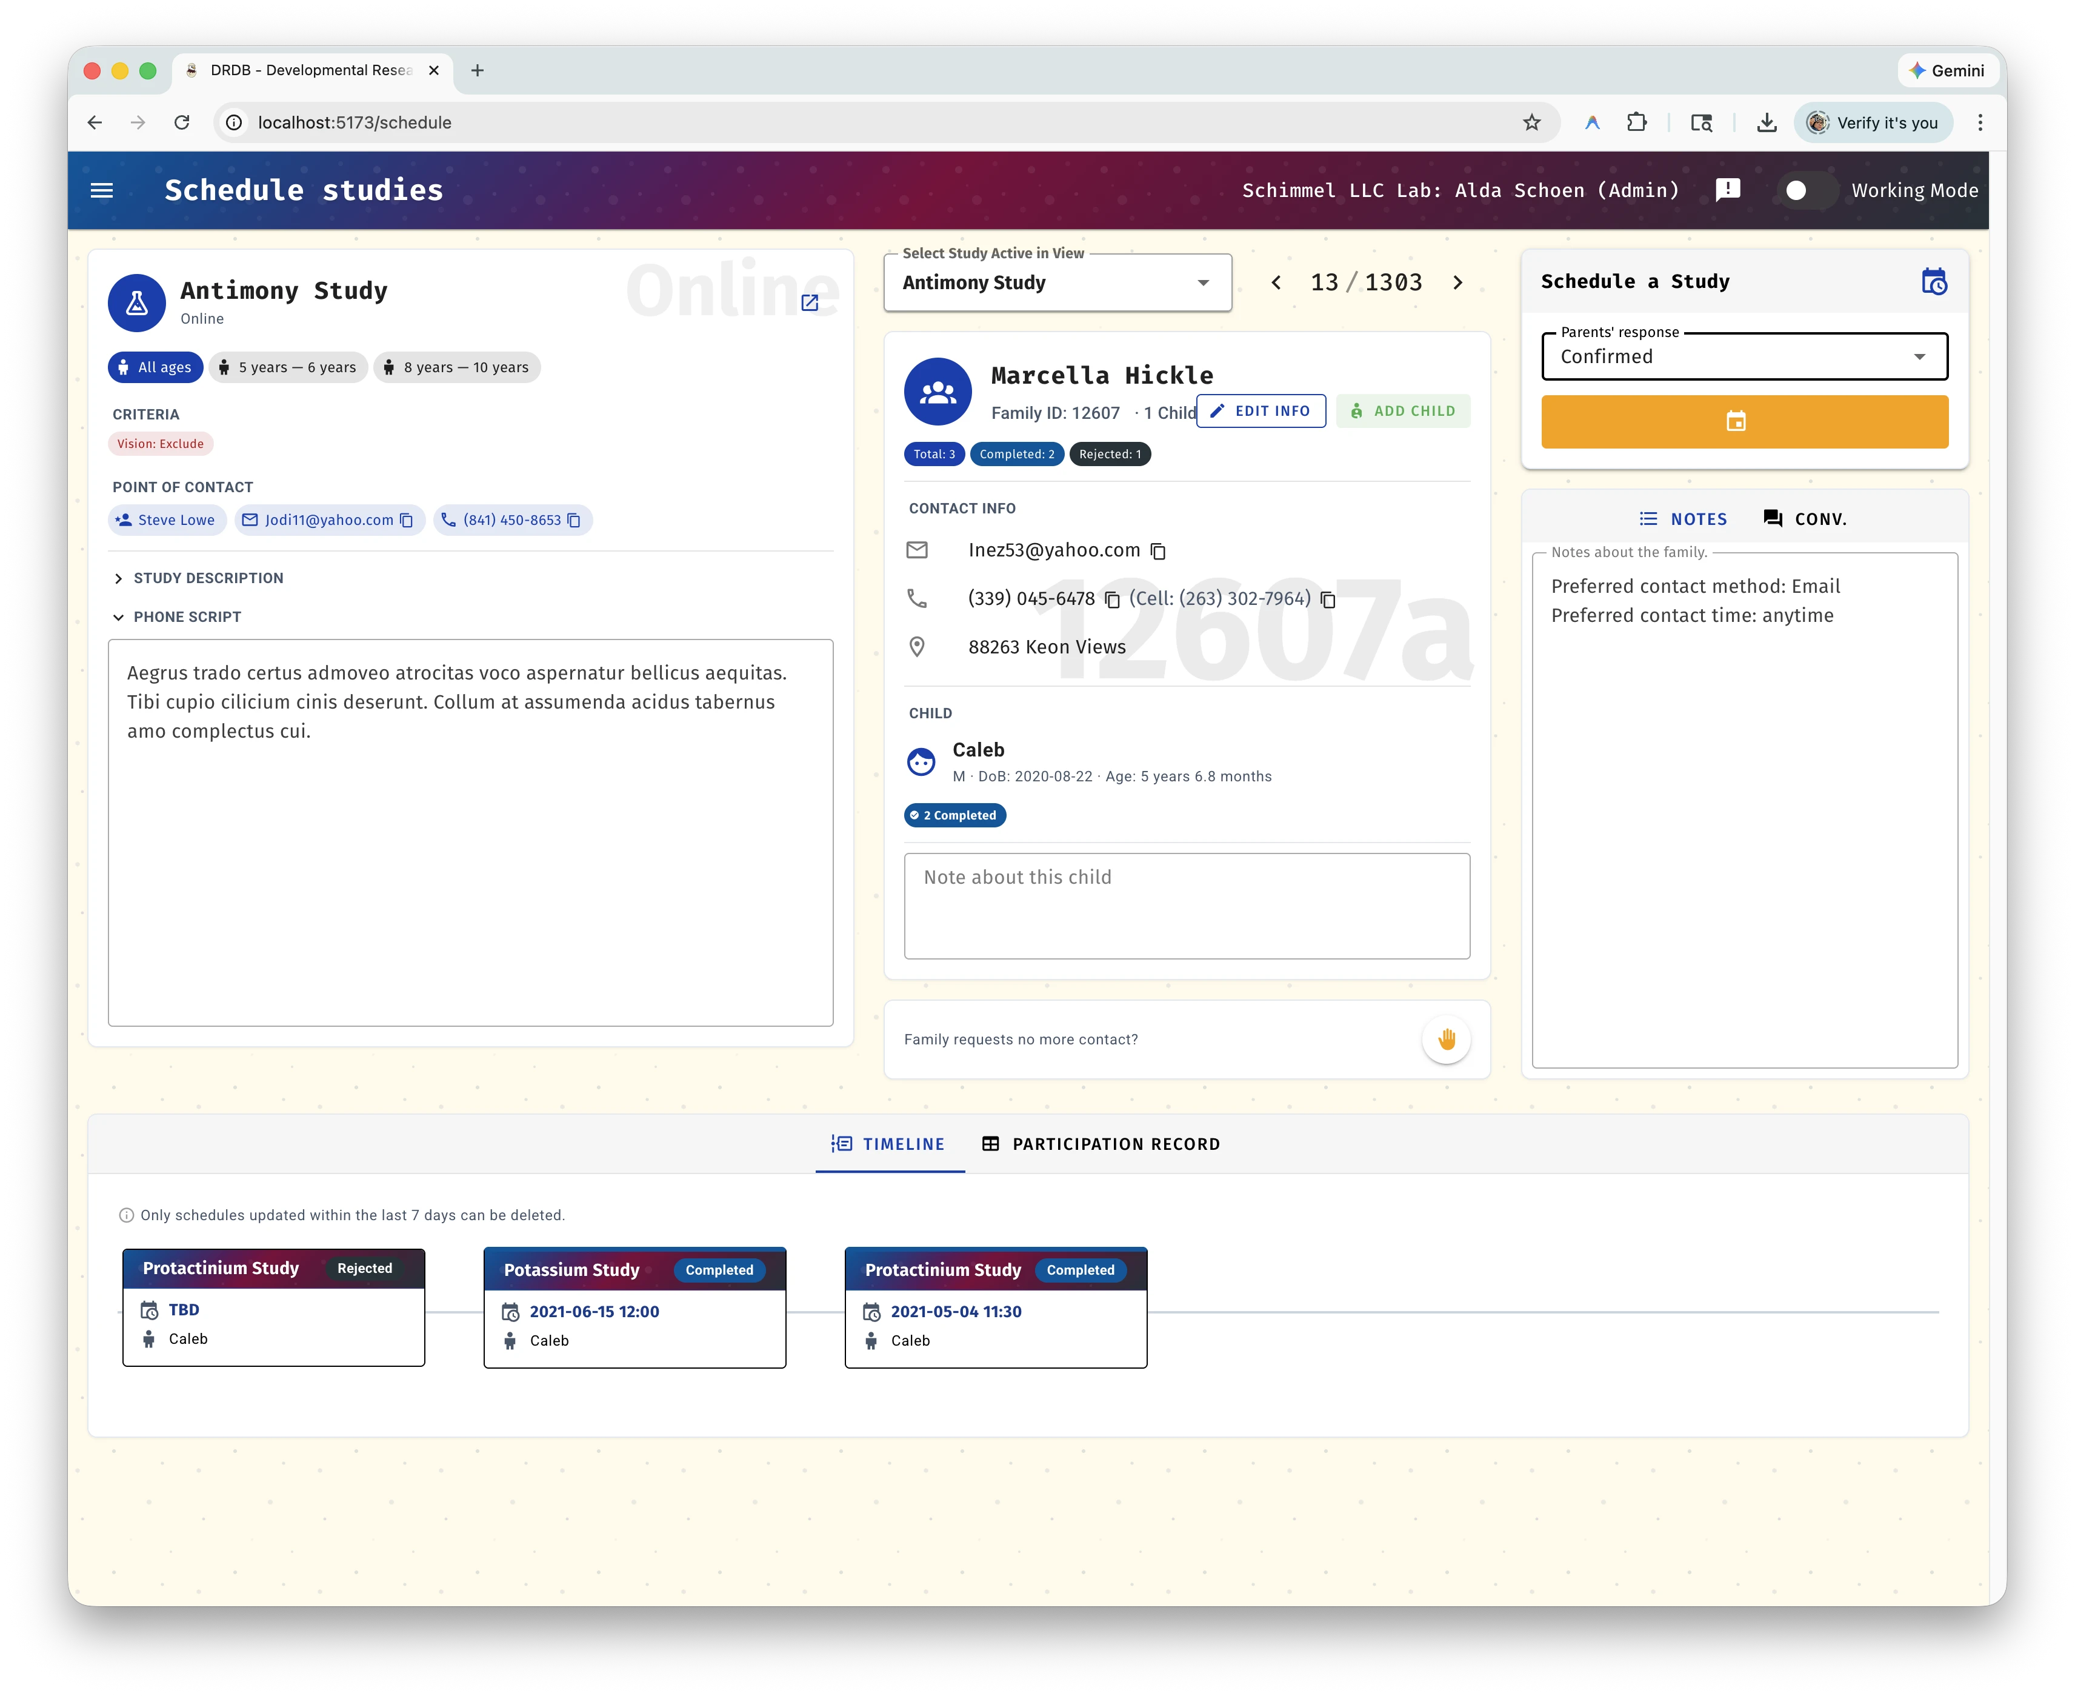Click inside the phone script text box
This screenshot has width=2075, height=1696.
pos(471,832)
